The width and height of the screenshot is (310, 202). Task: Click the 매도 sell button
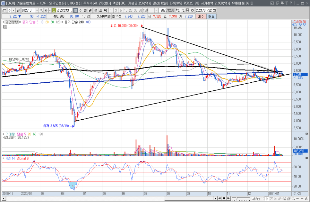pos(211,16)
